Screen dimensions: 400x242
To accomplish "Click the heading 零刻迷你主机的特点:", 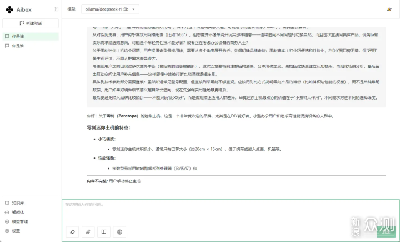I will click(109, 127).
